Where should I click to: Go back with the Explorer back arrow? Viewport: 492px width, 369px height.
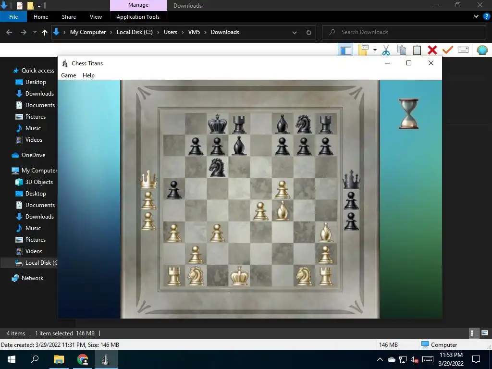[x=9, y=32]
